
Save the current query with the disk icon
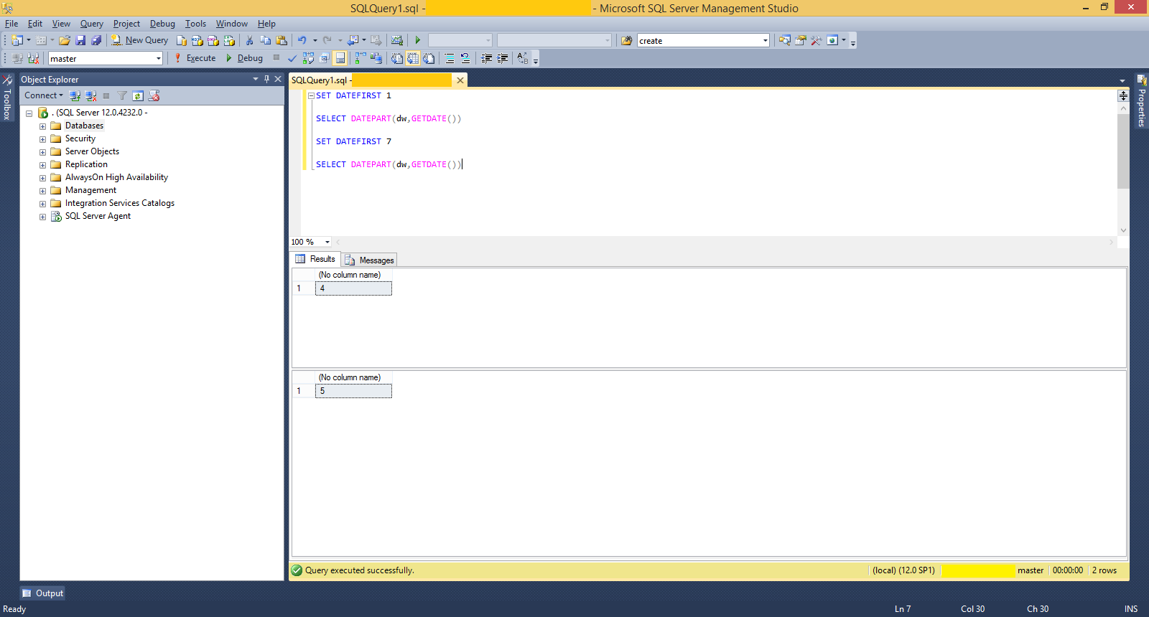coord(80,40)
